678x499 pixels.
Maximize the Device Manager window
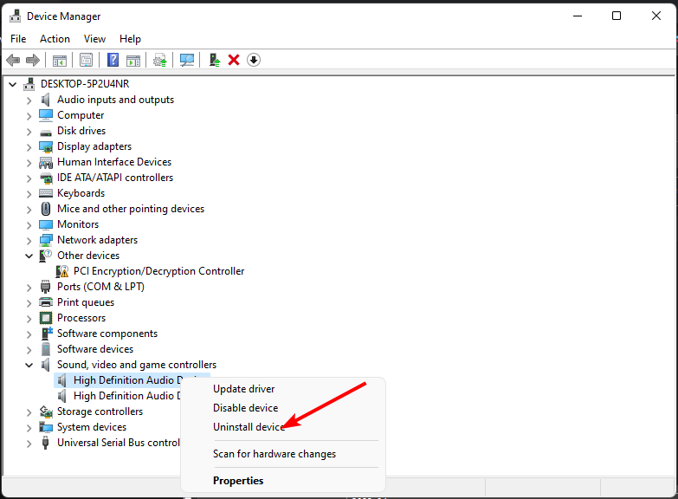tap(617, 16)
